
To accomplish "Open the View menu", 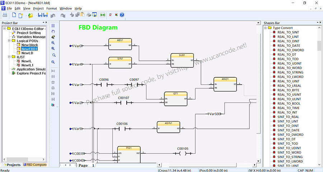I will (27, 9).
